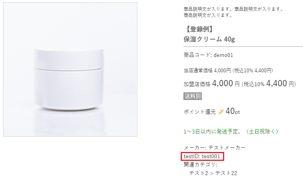Click the > separator between テスト2 and テスト22
The height and width of the screenshot is (182, 303).
(211, 173)
